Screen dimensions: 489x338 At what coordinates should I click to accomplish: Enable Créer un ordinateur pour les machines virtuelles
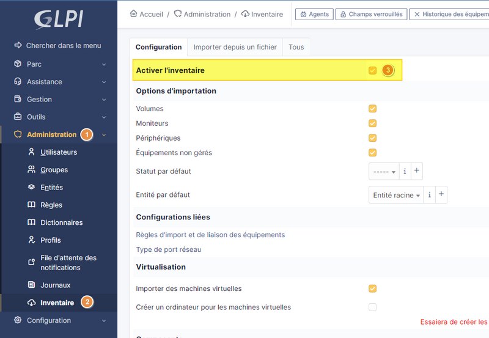(372, 307)
